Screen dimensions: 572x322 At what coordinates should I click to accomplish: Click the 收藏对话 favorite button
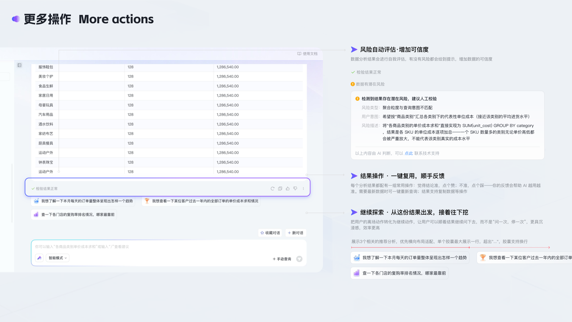coord(270,233)
